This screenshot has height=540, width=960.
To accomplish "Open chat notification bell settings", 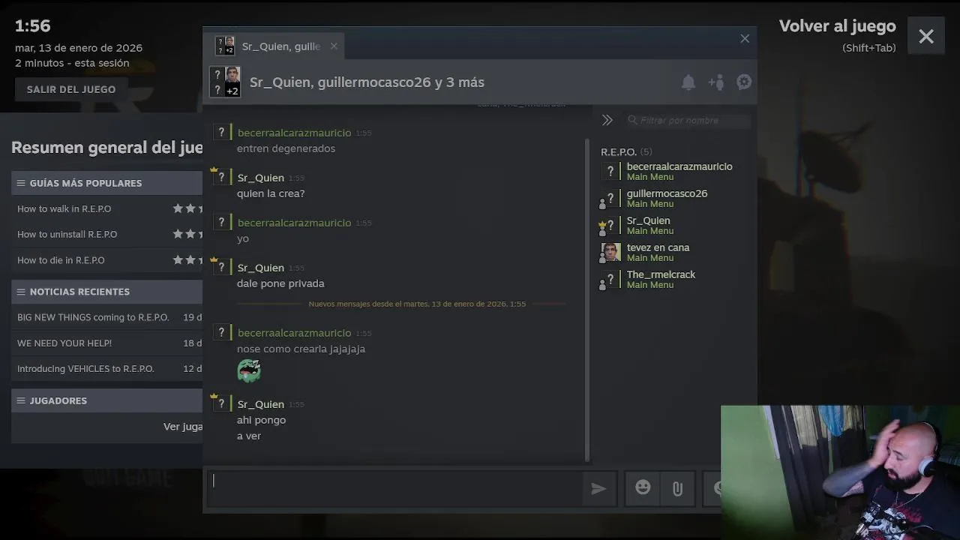I will [x=688, y=82].
